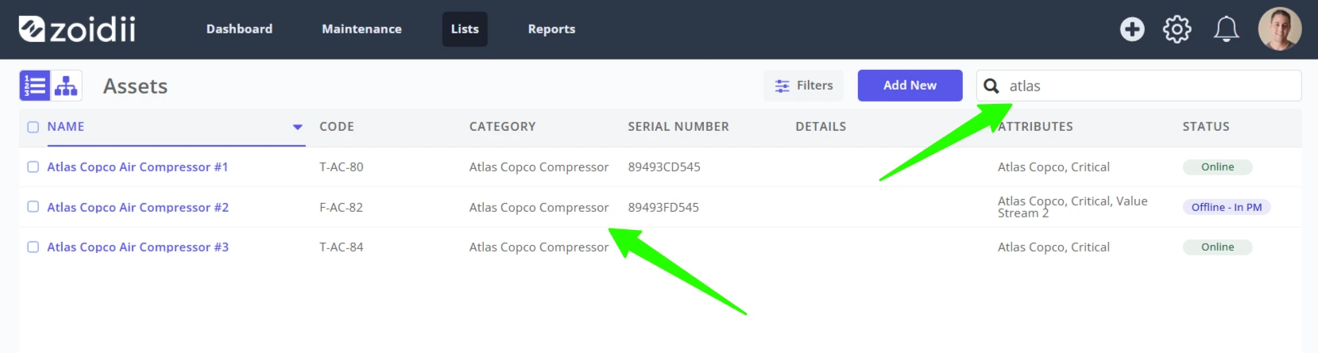Click the Add New button
This screenshot has width=1318, height=353.
pyautogui.click(x=910, y=86)
